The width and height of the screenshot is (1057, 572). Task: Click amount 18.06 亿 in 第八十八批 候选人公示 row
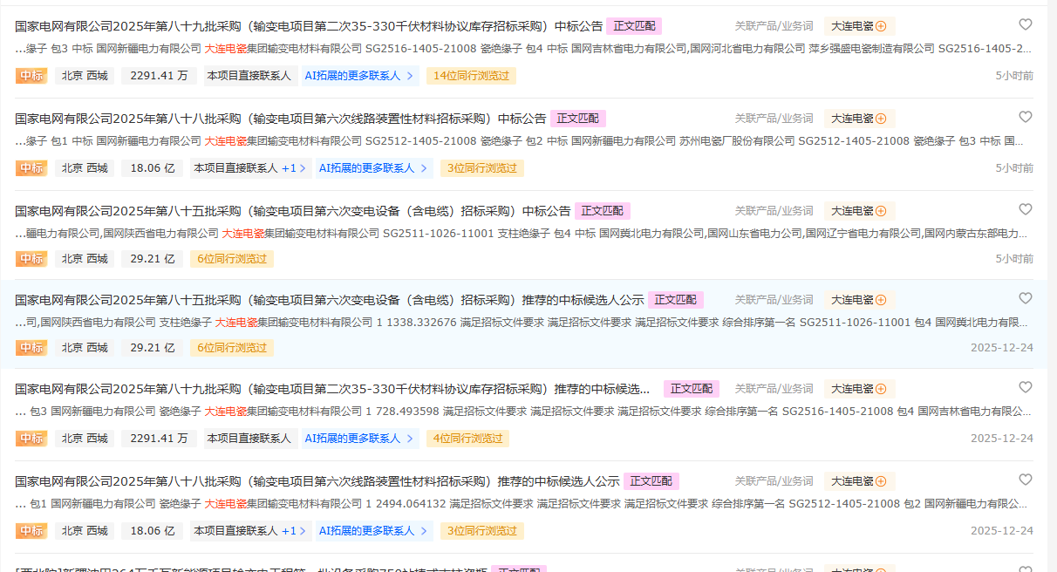pyautogui.click(x=153, y=531)
